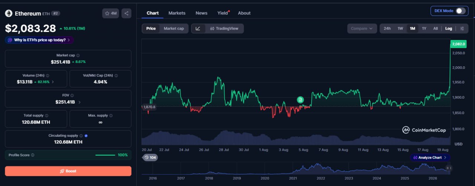This screenshot has height=186, width=475.
Task: Click the history 104 clock badge
Action: (x=150, y=157)
